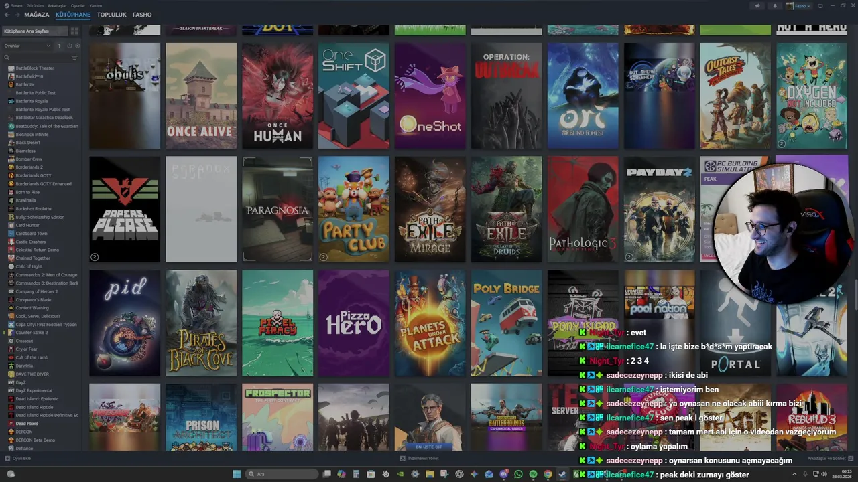Open the Pizza Hero cover
Screen dimensions: 858x482
point(354,323)
